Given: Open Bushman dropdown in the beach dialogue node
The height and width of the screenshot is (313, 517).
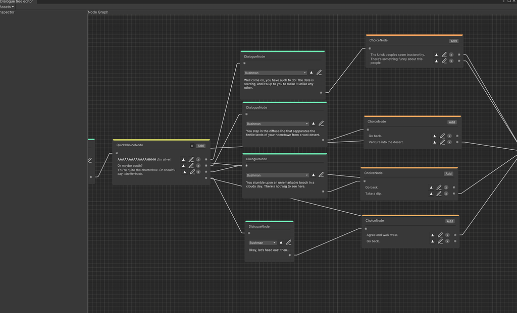Looking at the screenshot, I should click(278, 175).
